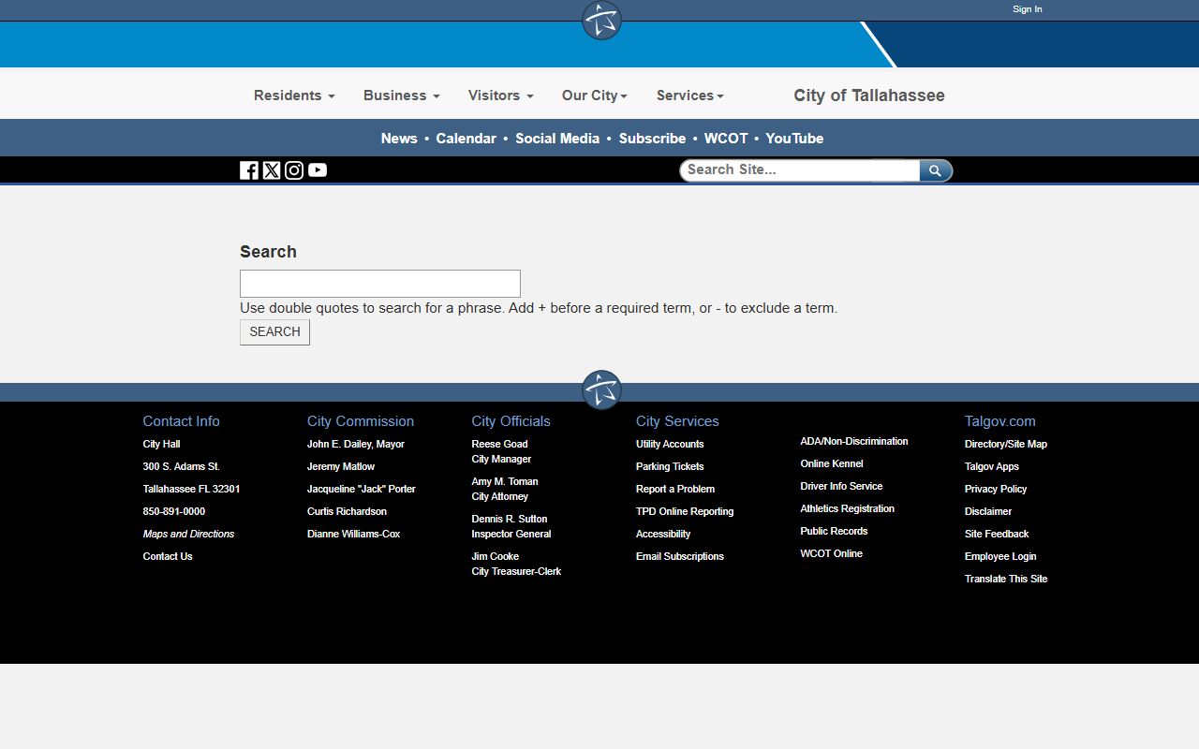Image resolution: width=1199 pixels, height=749 pixels.
Task: Open Disclaimer footer link
Action: coord(988,511)
